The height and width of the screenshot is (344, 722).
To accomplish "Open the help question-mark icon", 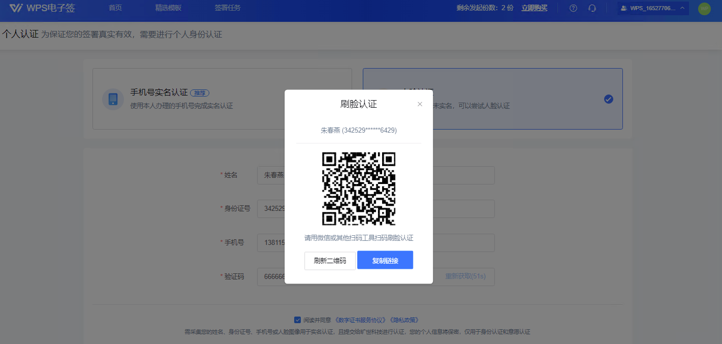I will click(573, 8).
